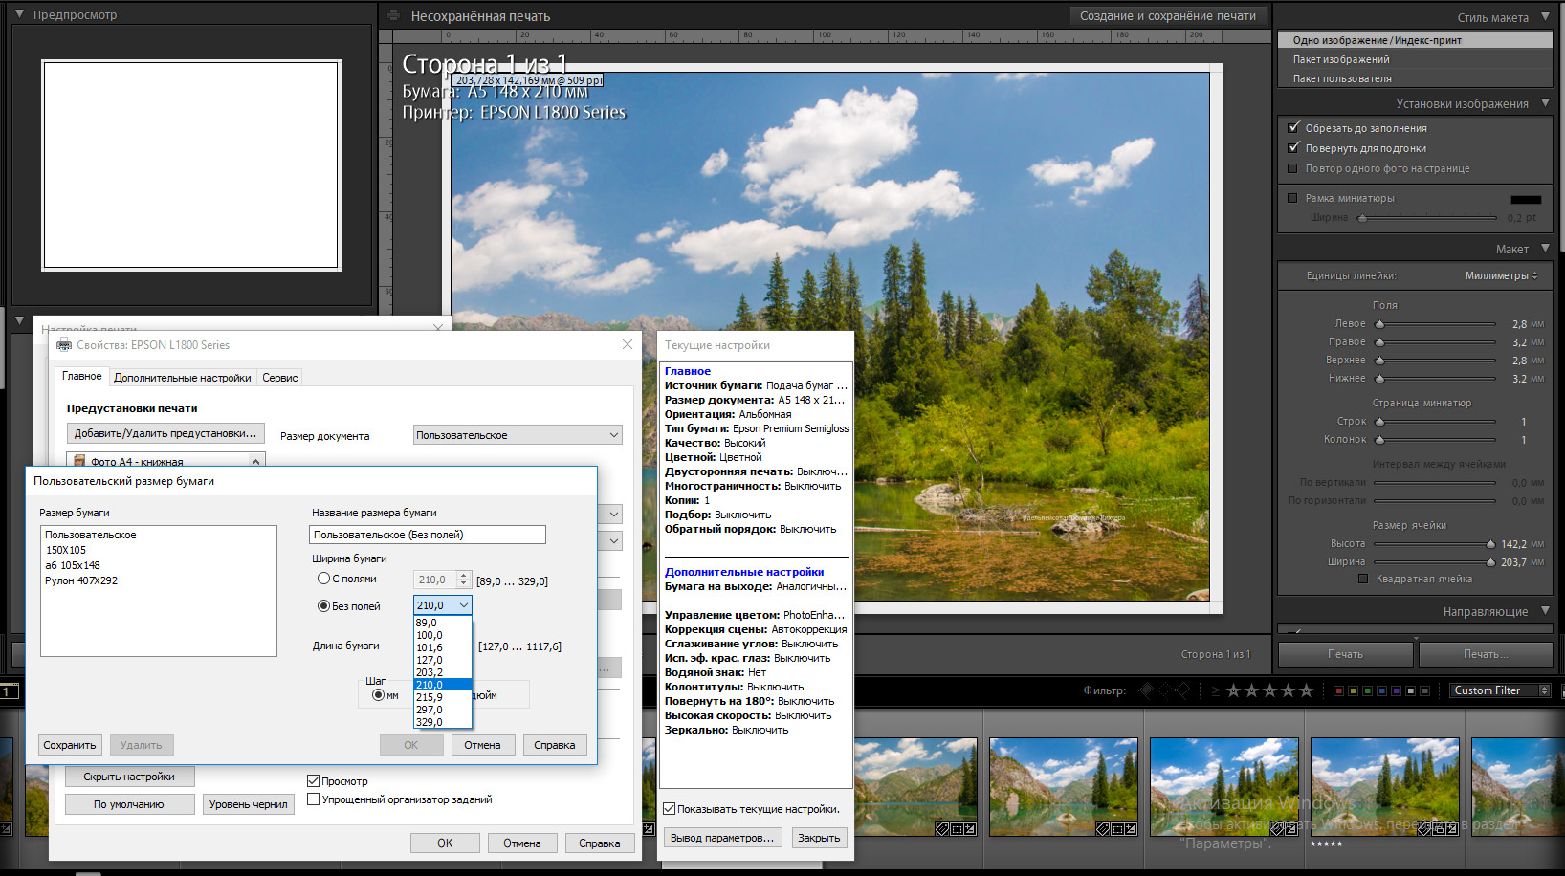Image resolution: width=1565 pixels, height=876 pixels.
Task: Click the Рамка миниатюры black color swatch
Action: click(x=1526, y=200)
